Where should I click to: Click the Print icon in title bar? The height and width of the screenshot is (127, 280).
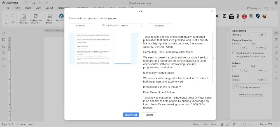[33, 3]
